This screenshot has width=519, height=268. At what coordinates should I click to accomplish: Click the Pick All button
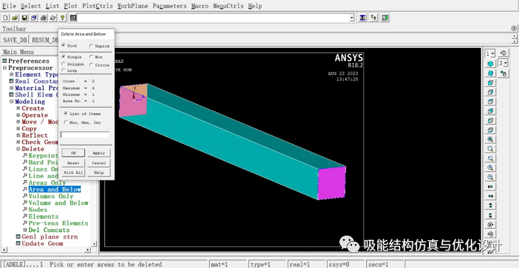pos(73,173)
